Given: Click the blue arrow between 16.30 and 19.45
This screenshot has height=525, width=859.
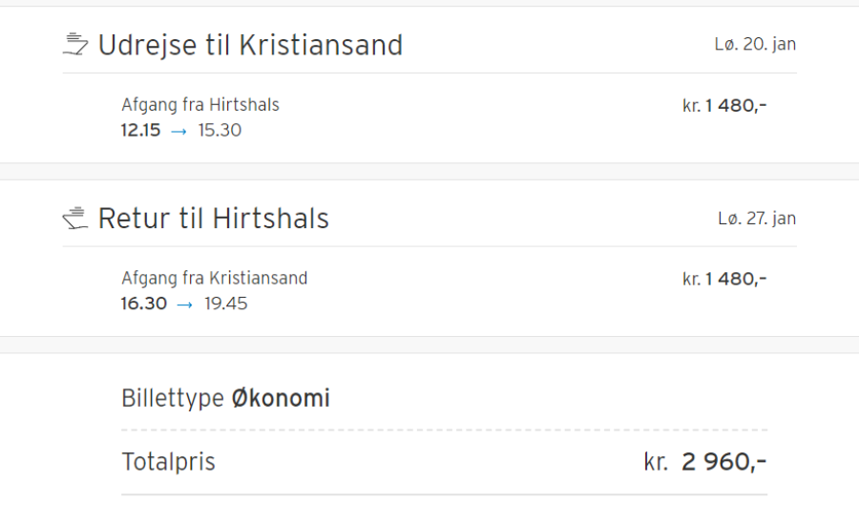Looking at the screenshot, I should 184,304.
